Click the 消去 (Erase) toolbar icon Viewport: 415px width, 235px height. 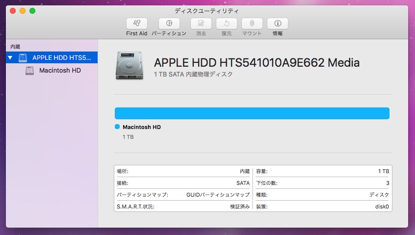201,24
